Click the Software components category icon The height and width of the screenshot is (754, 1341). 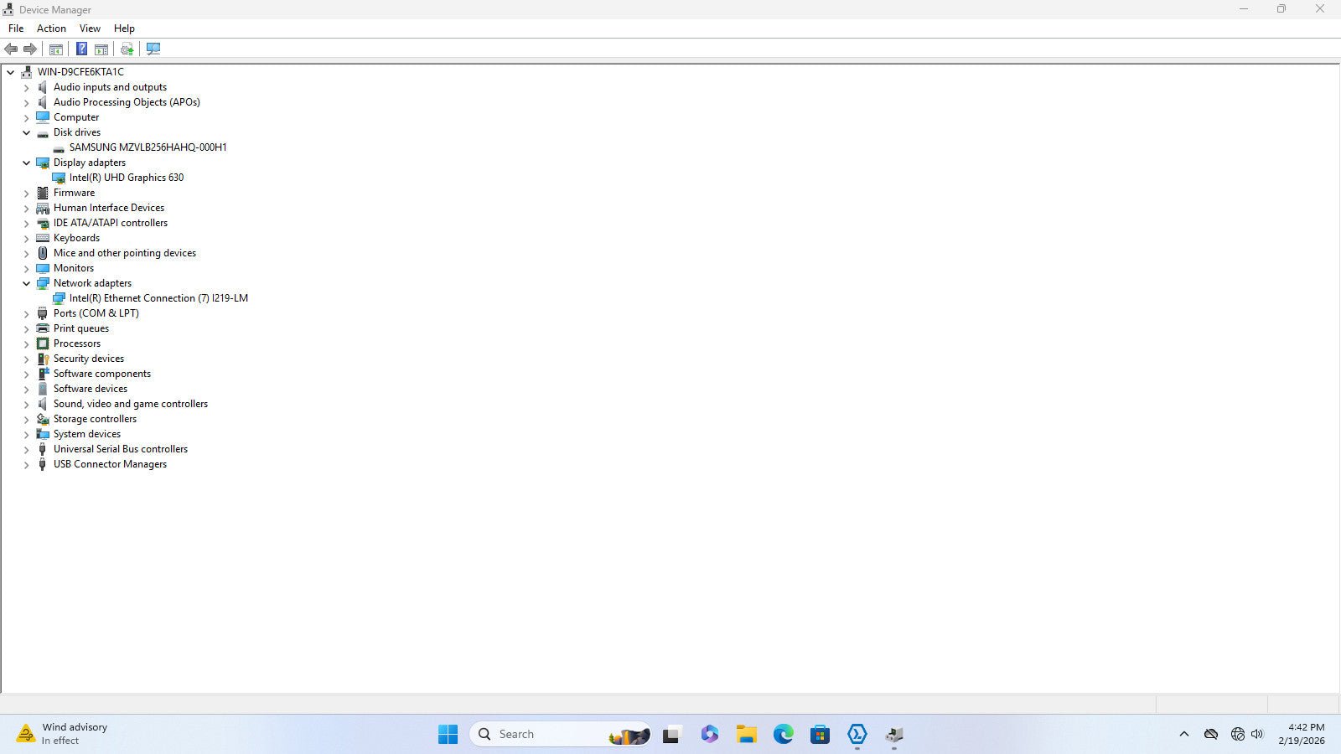click(43, 374)
